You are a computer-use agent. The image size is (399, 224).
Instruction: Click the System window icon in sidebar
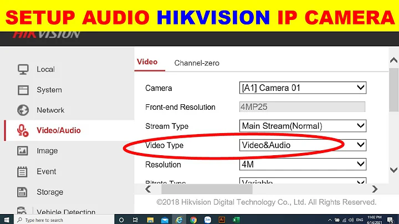pyautogui.click(x=23, y=90)
